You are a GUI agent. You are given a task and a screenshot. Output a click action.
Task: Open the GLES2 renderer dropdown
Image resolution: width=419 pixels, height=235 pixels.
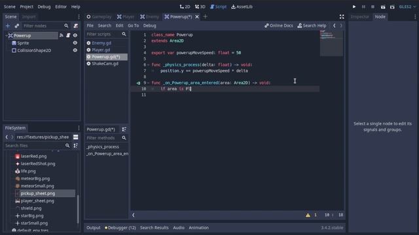point(407,7)
